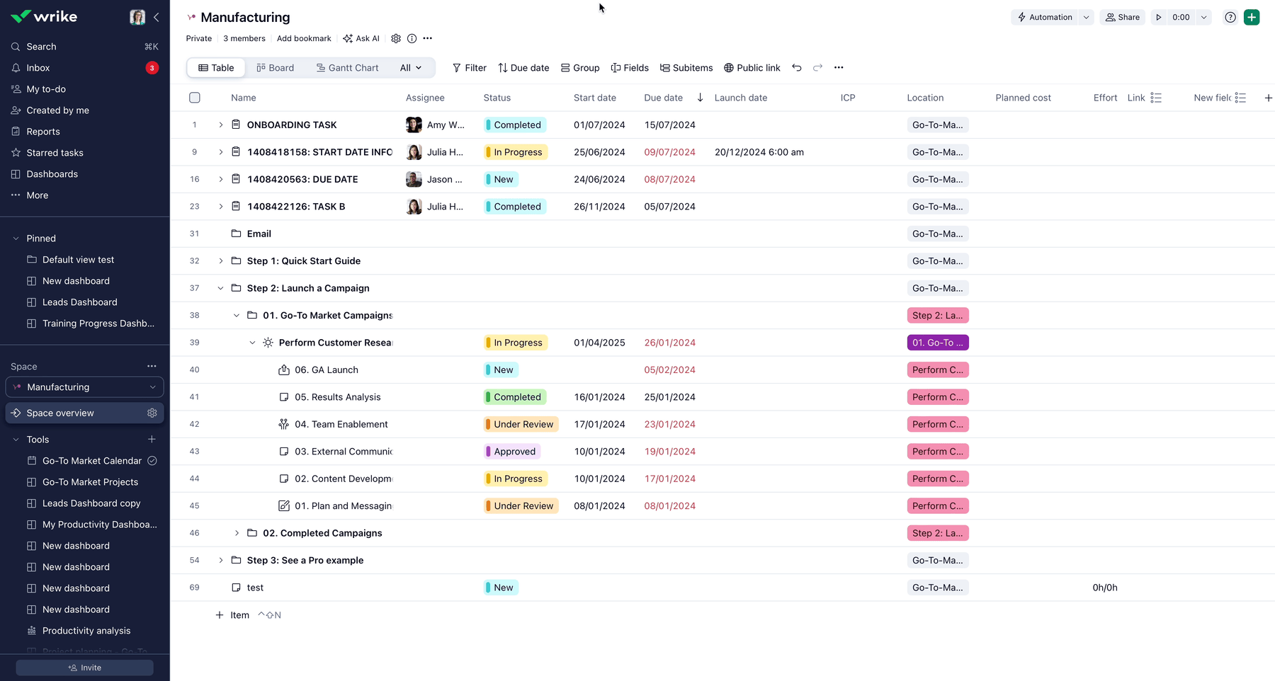Expand the Step 3: See a Pro example row
The image size is (1275, 681).
click(220, 560)
